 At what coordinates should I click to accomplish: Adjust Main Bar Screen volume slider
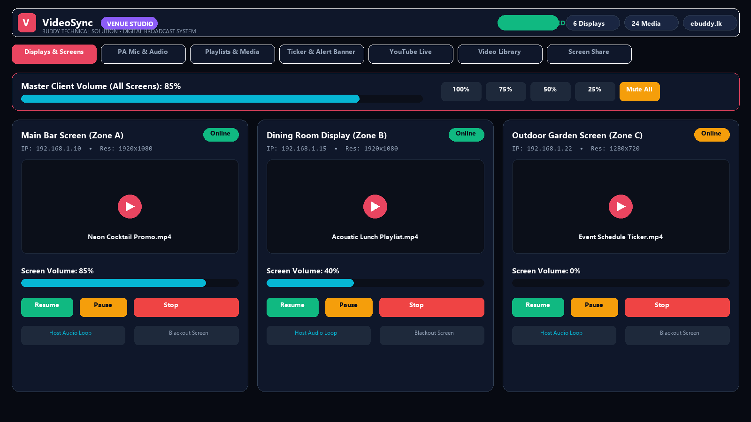coord(130,283)
